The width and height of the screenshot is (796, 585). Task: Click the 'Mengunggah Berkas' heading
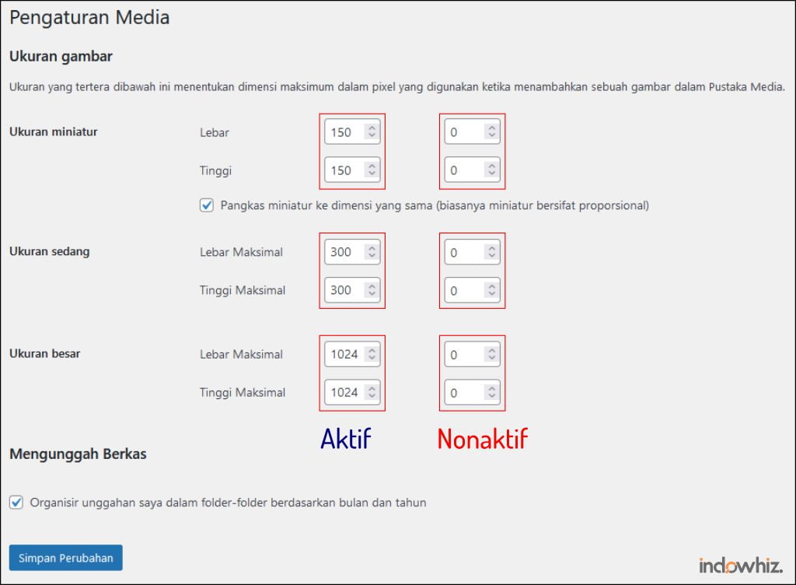[x=78, y=454]
